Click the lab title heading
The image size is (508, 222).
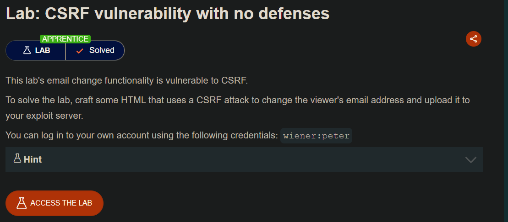[x=168, y=14]
